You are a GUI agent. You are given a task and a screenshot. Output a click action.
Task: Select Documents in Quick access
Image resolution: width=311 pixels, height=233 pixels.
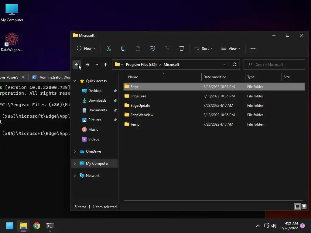click(97, 110)
